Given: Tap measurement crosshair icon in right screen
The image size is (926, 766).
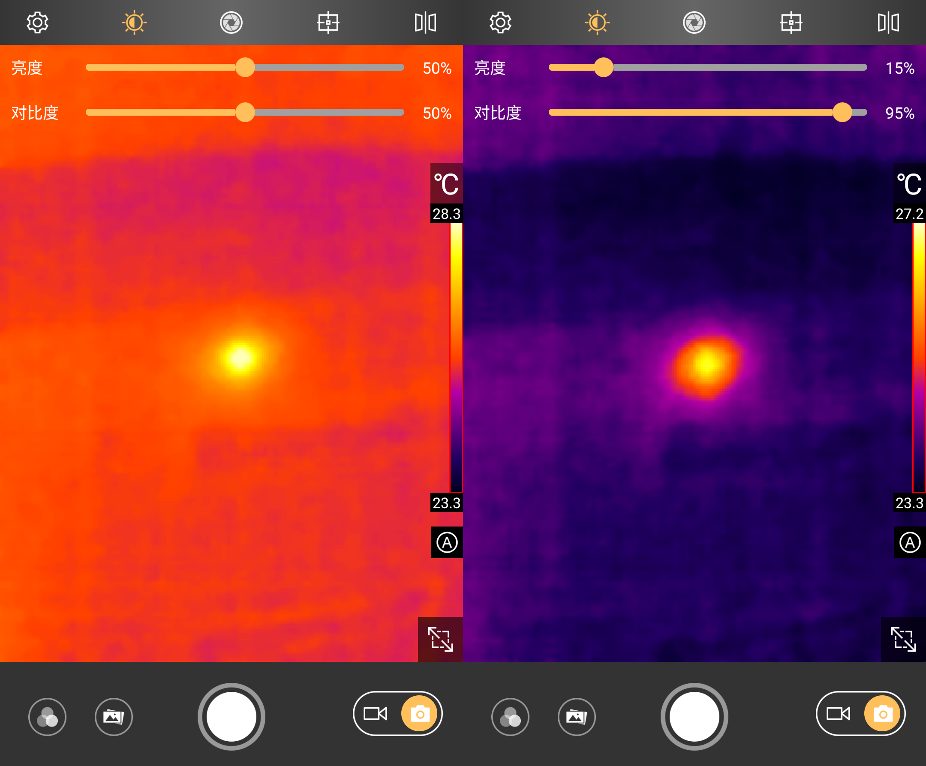Looking at the screenshot, I should pos(791,22).
